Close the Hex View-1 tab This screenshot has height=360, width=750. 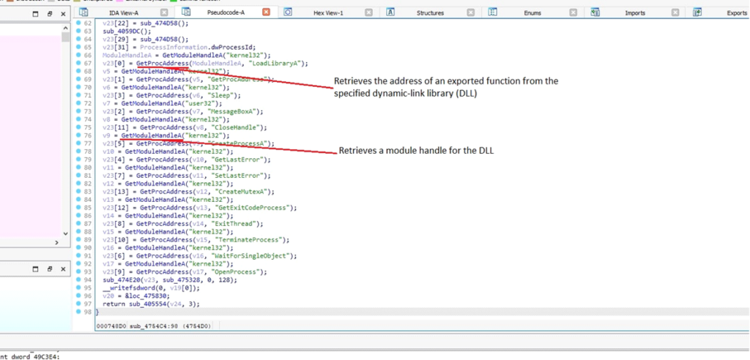click(x=368, y=12)
